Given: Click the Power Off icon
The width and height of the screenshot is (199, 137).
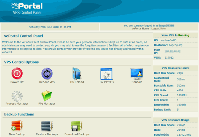Looking at the screenshot, I should pyautogui.click(x=17, y=73).
